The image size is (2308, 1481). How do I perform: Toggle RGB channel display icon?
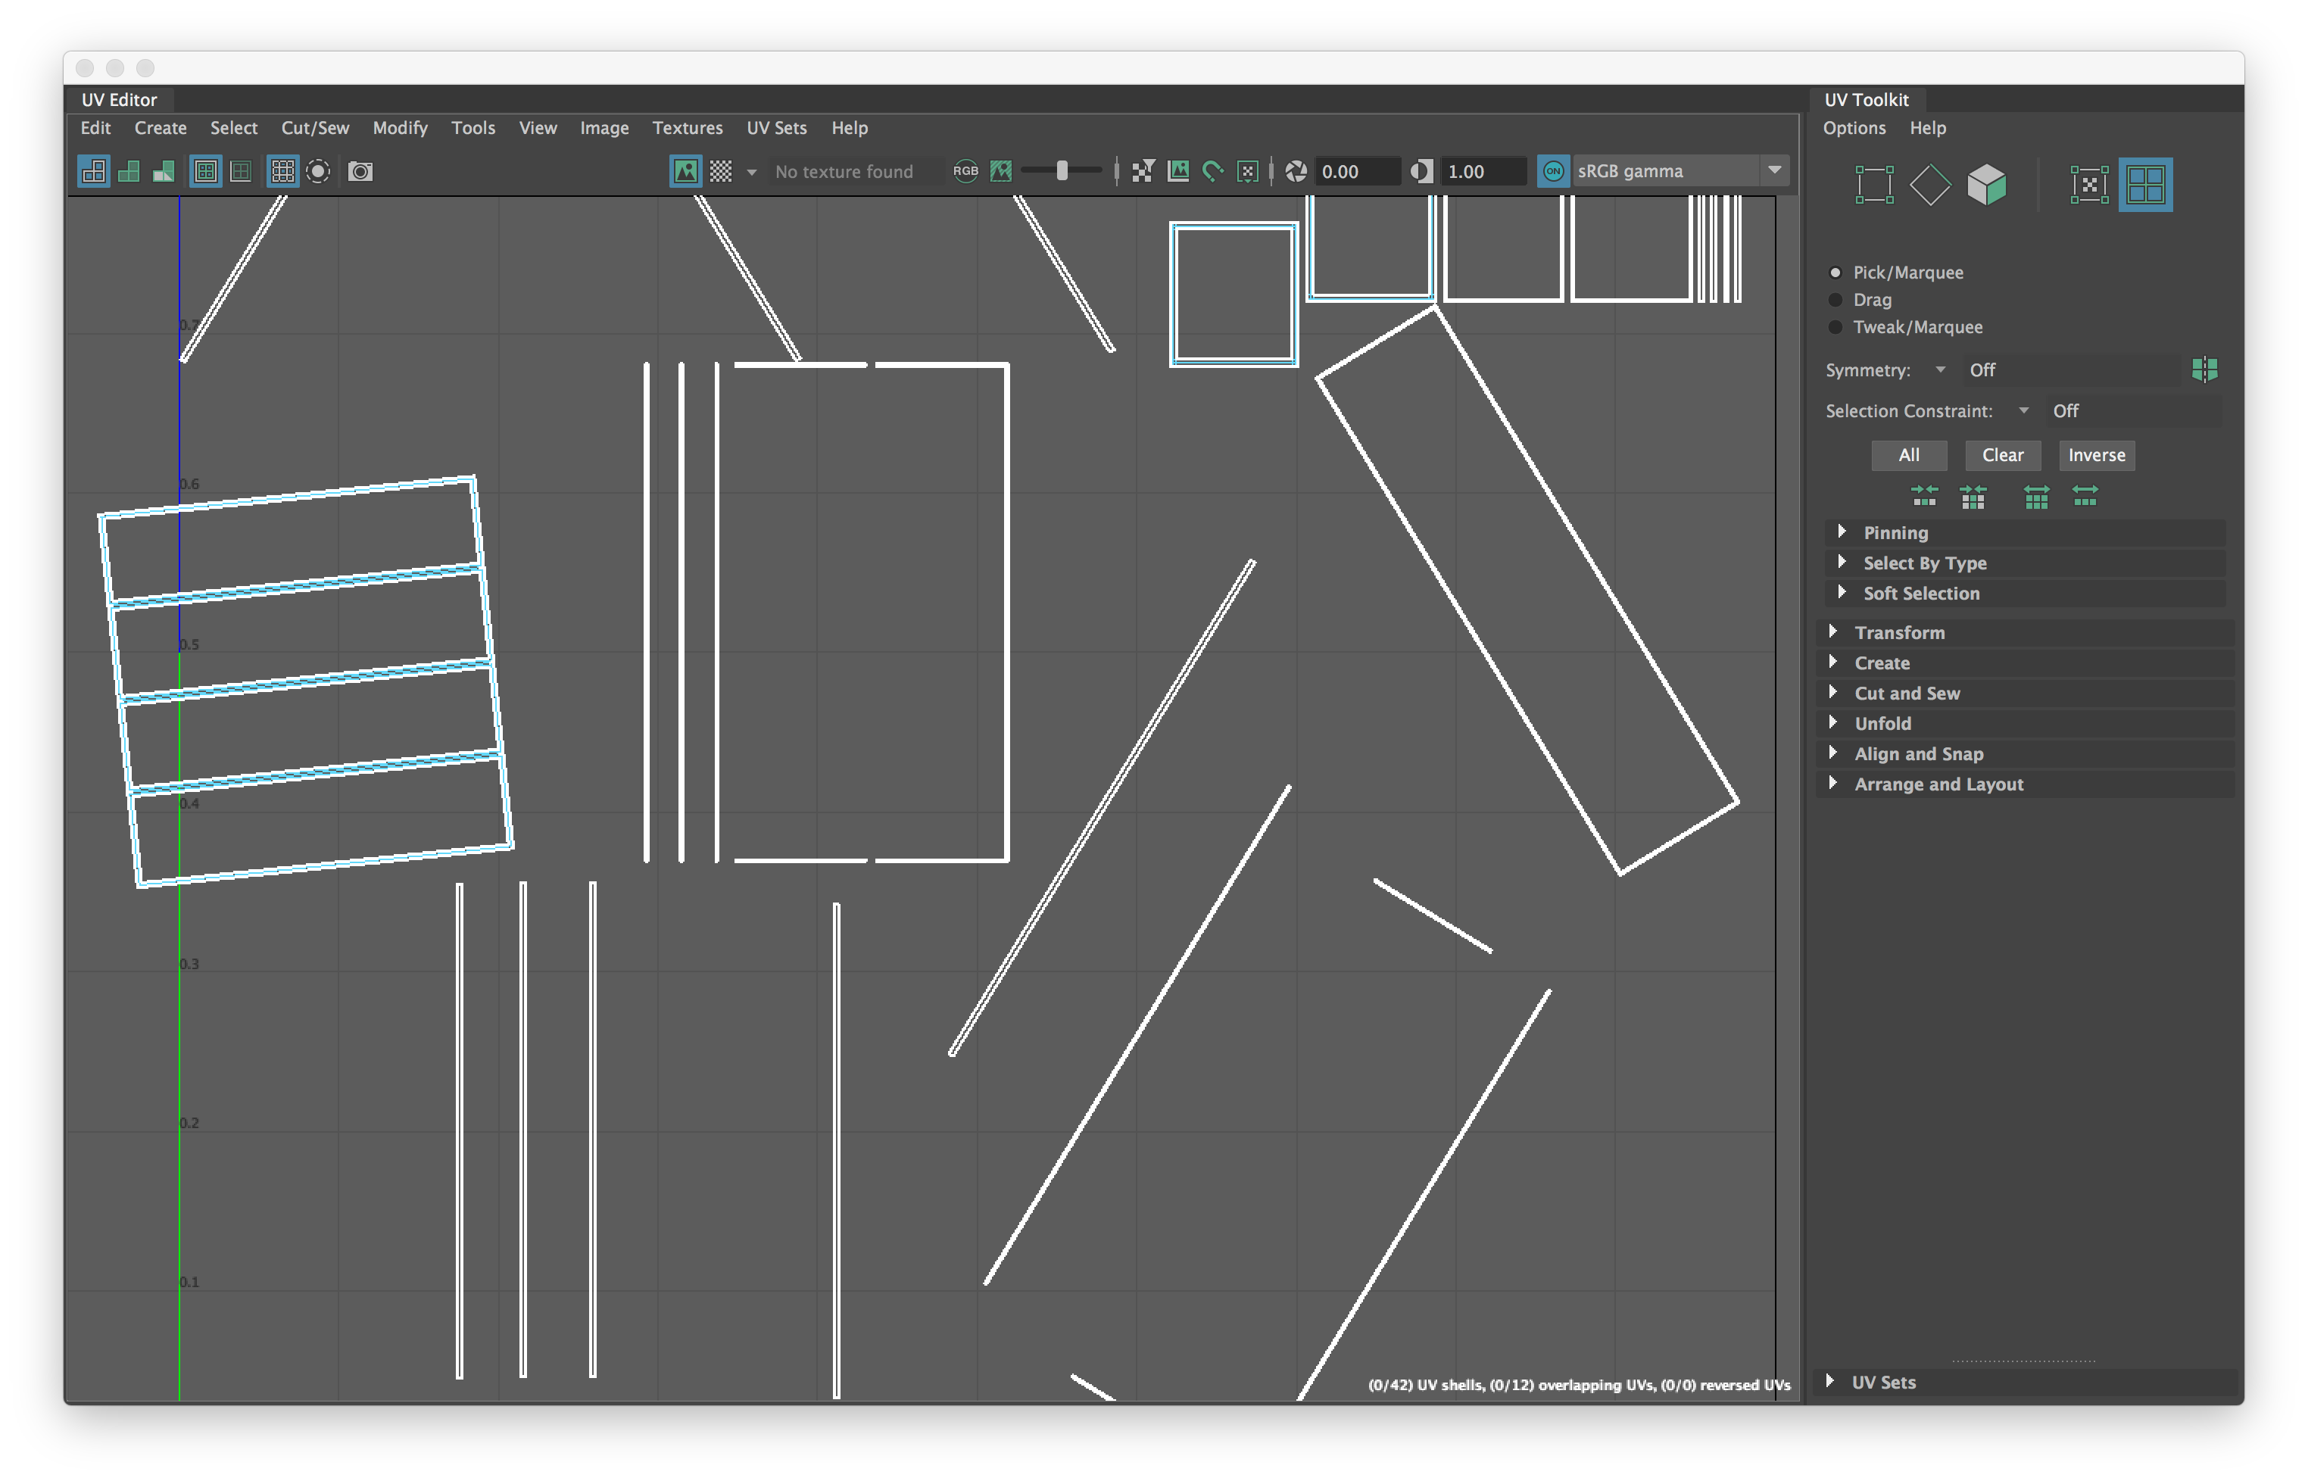click(965, 171)
